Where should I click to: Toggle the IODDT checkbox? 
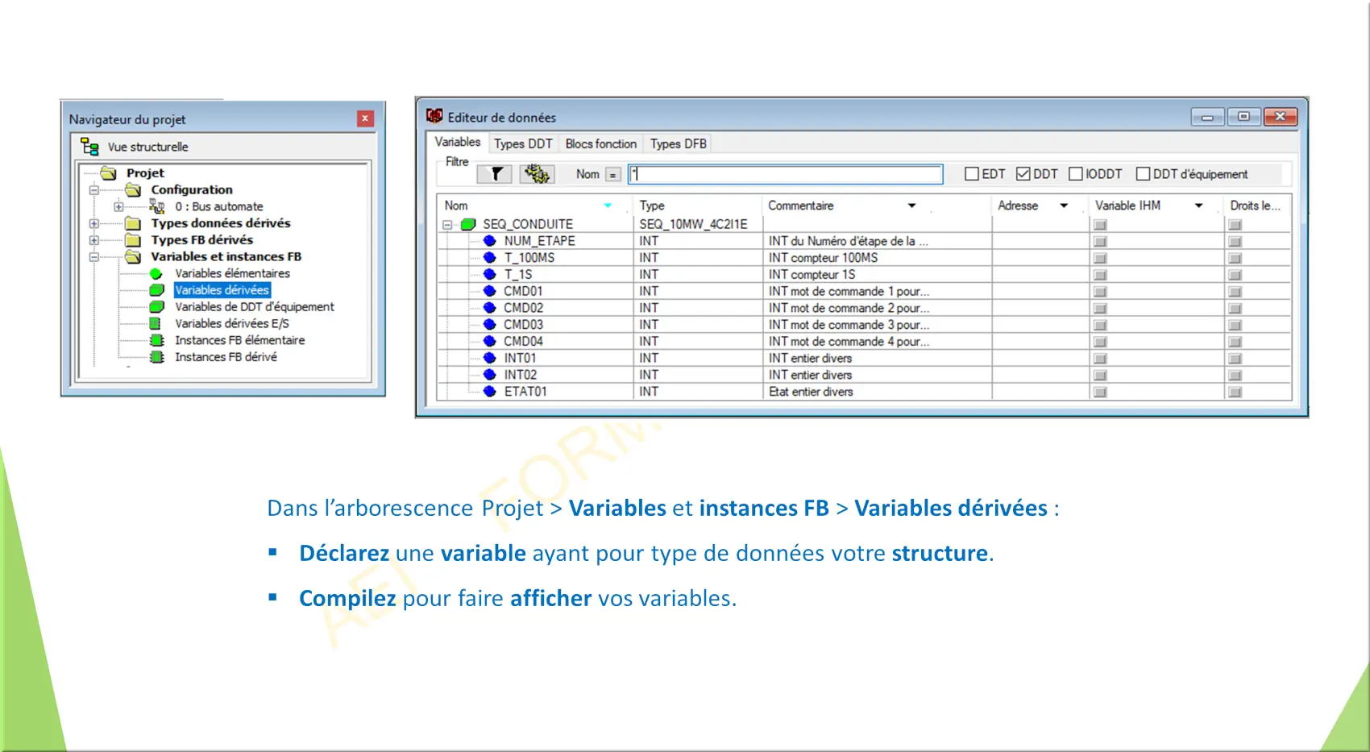tap(1076, 174)
